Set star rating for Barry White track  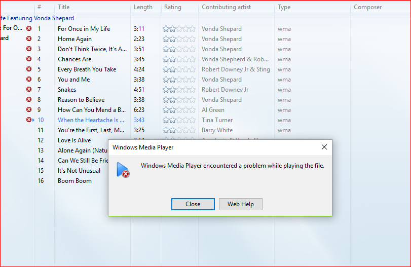tap(179, 130)
